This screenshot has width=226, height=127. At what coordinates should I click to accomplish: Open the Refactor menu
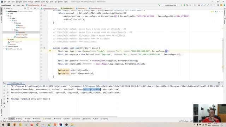click(x=37, y=2)
